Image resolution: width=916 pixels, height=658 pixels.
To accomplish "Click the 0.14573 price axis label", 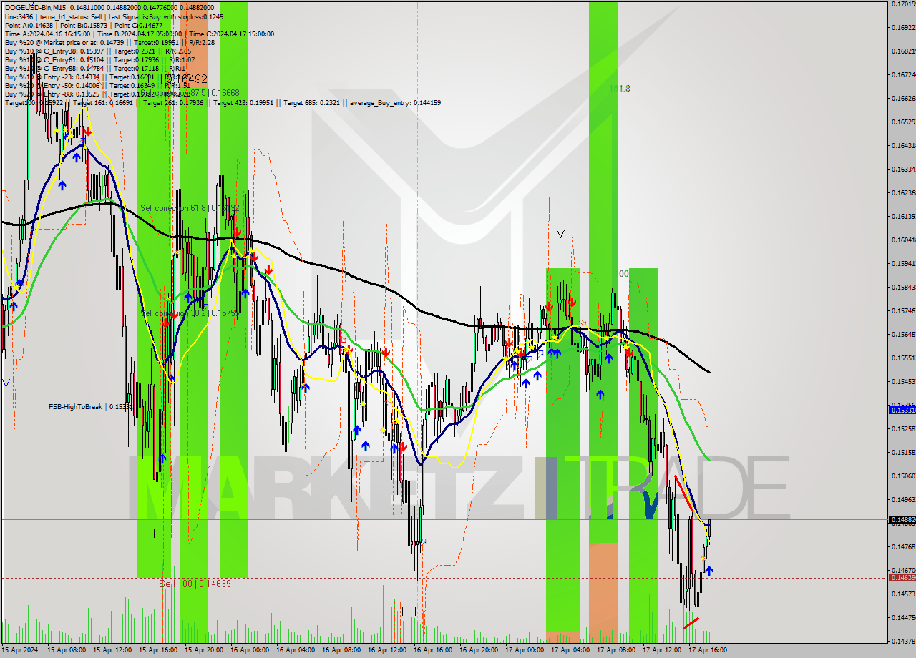I will coord(903,594).
